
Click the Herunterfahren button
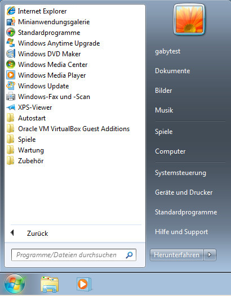click(x=176, y=255)
